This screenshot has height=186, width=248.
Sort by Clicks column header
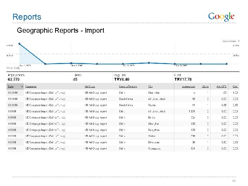tap(205, 86)
